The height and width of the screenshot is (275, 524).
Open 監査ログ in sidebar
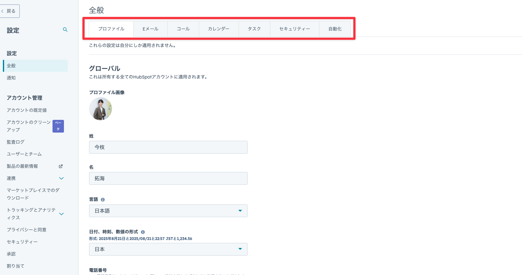pos(16,142)
